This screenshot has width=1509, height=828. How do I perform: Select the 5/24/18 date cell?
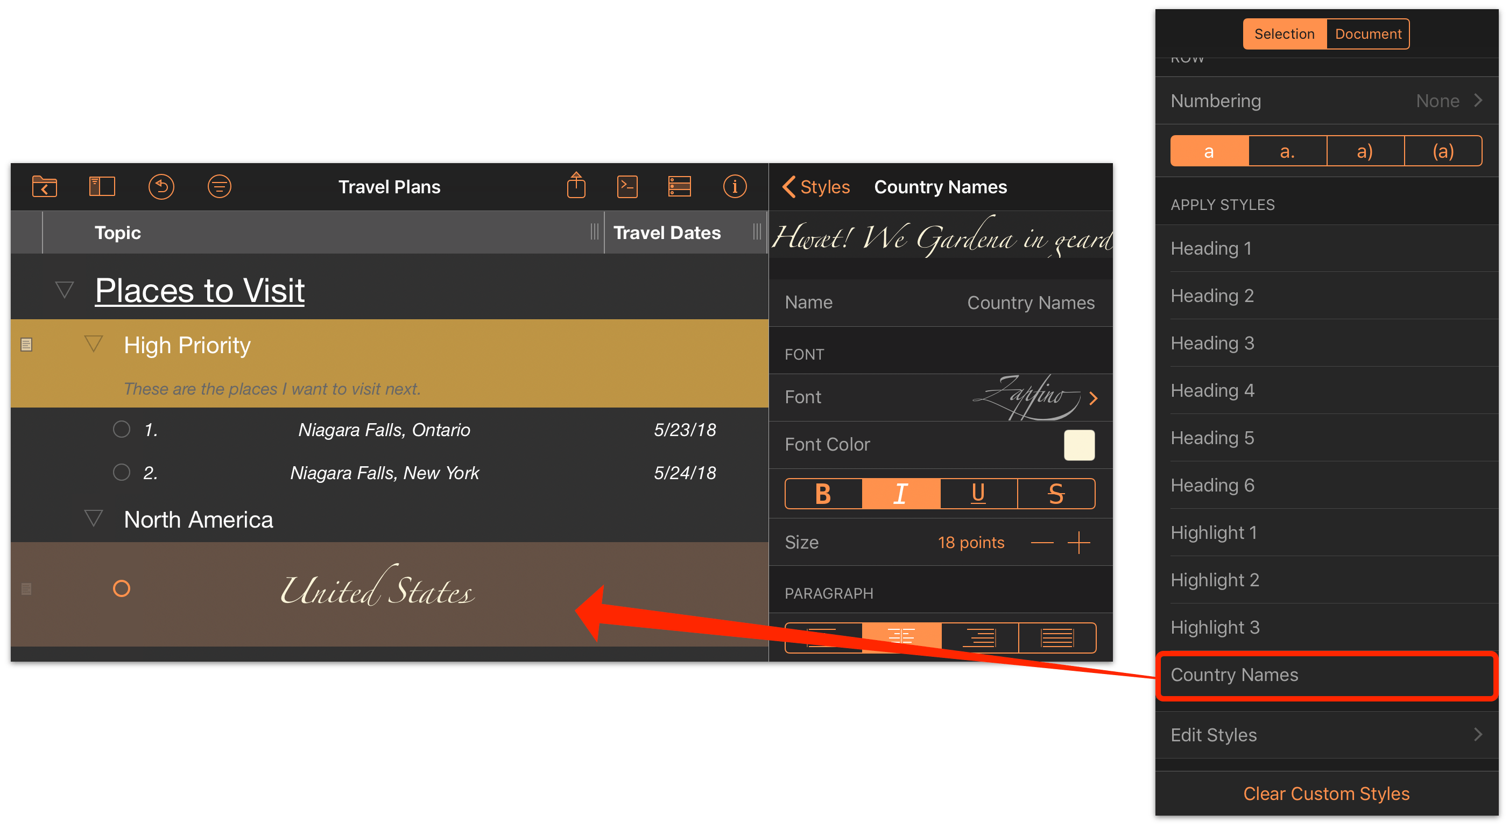click(x=685, y=473)
